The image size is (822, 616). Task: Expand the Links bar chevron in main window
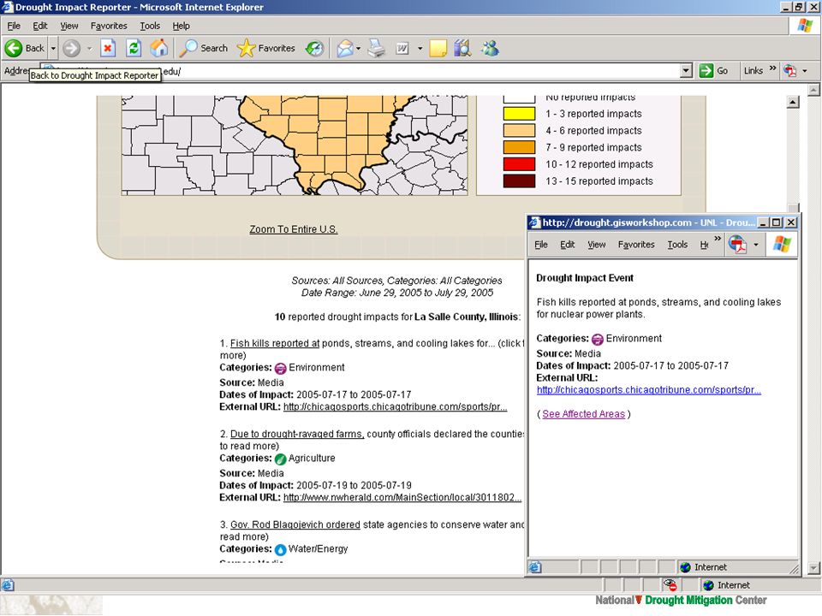click(772, 68)
